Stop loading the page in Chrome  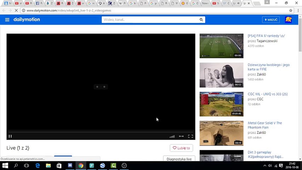point(16,10)
